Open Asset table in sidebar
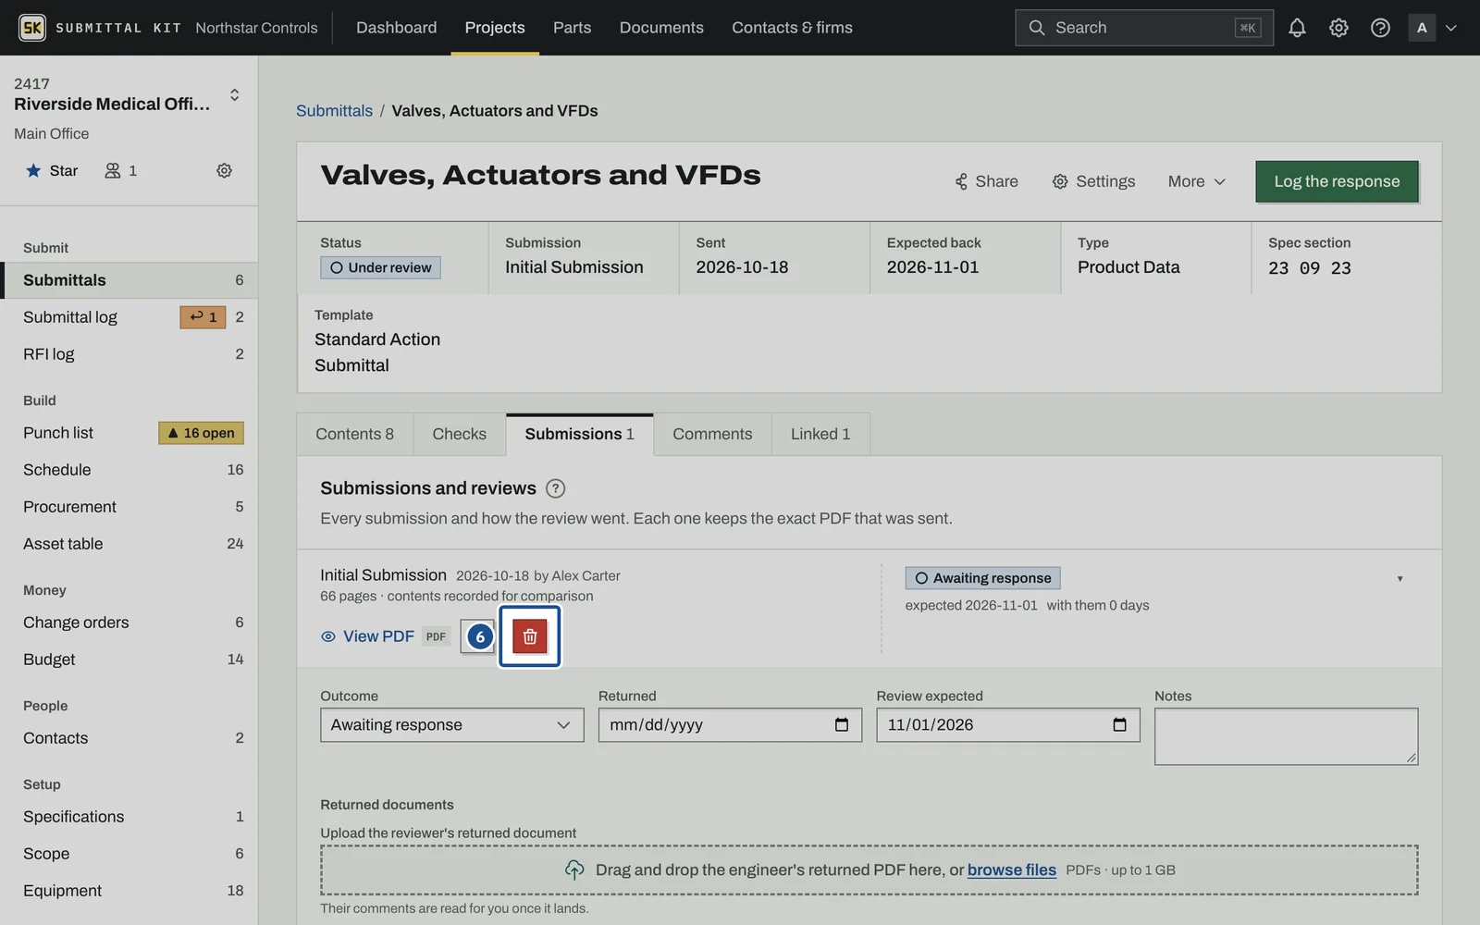The width and height of the screenshot is (1480, 925). (129, 544)
